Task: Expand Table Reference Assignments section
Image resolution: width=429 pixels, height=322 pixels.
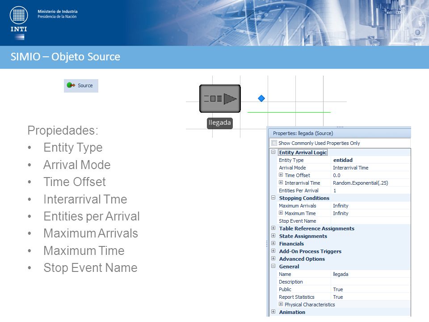Action: tap(273, 228)
